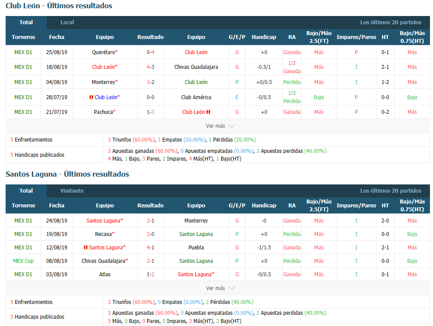Click result 3-0 Necaxa vs Santos Laguna

[x=151, y=234]
